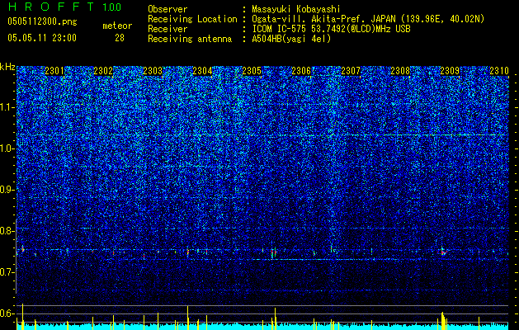Select observer name Masayuki Kobayashi
The image size is (519, 330).
(x=295, y=9)
